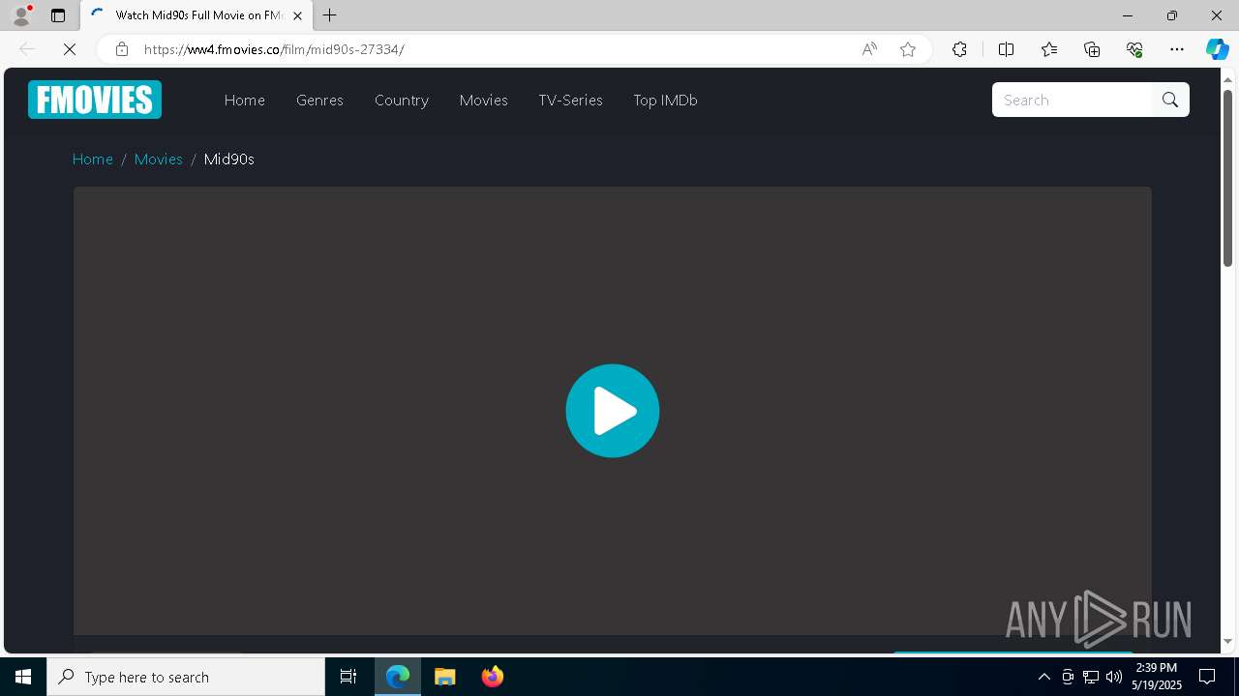
Task: Open the Windows Start menu
Action: point(23,677)
